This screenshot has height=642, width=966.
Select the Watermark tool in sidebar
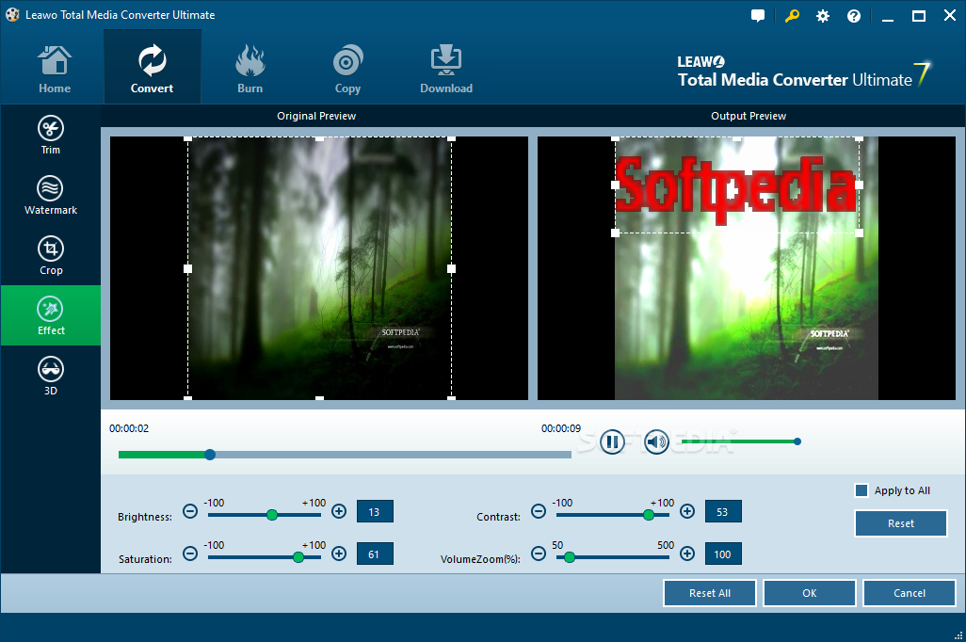pos(51,195)
